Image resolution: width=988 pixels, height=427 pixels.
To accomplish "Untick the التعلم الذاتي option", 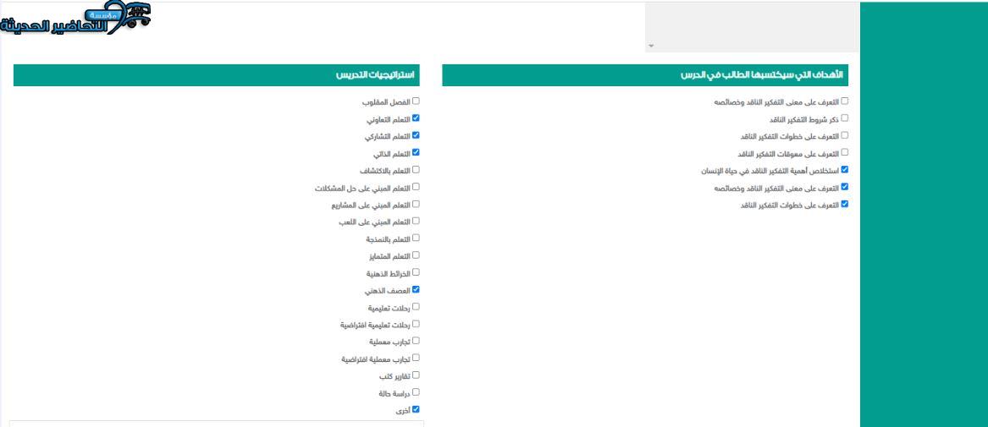I will click(x=416, y=152).
